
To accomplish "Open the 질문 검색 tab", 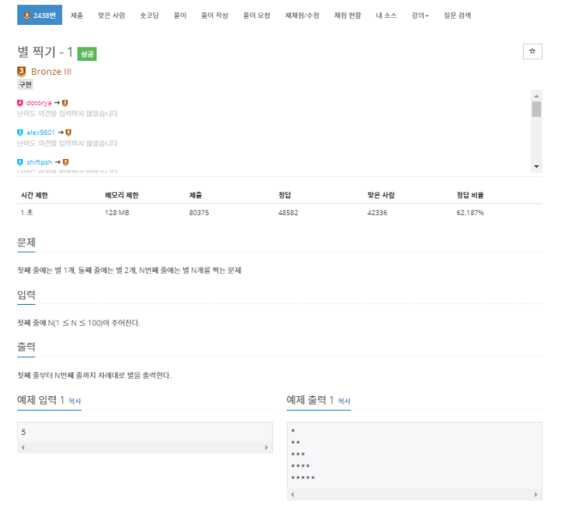I will [457, 16].
